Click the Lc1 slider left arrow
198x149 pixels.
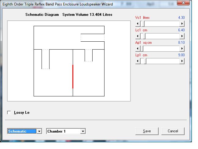point(137,36)
